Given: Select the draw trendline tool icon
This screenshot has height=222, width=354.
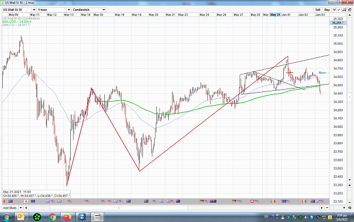Looking at the screenshot, I should tap(339, 10).
